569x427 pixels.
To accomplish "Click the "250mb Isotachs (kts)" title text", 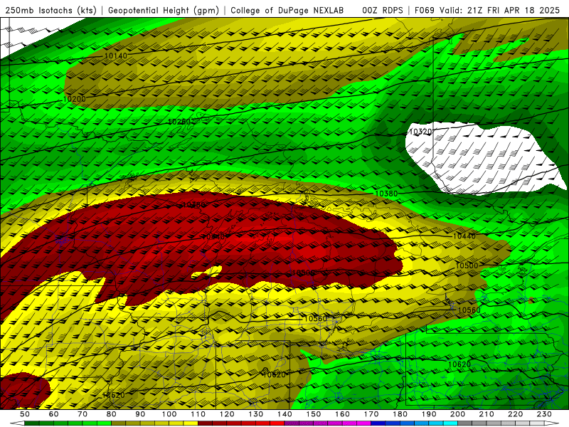I will coord(50,11).
